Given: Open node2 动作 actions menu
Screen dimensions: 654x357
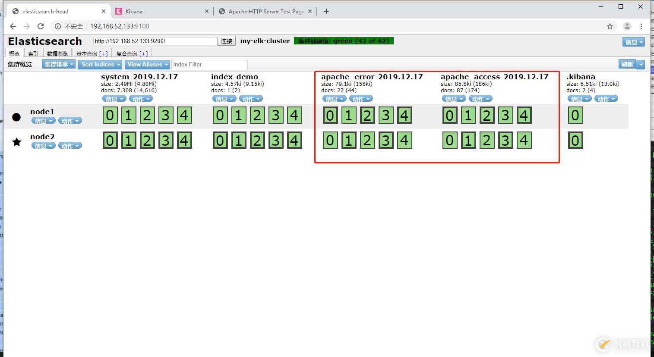Looking at the screenshot, I should (x=70, y=146).
